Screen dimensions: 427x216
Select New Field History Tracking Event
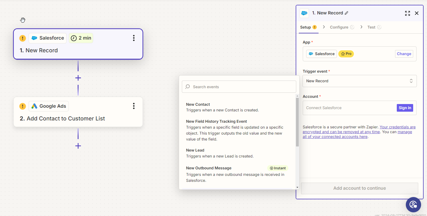pyautogui.click(x=237, y=130)
